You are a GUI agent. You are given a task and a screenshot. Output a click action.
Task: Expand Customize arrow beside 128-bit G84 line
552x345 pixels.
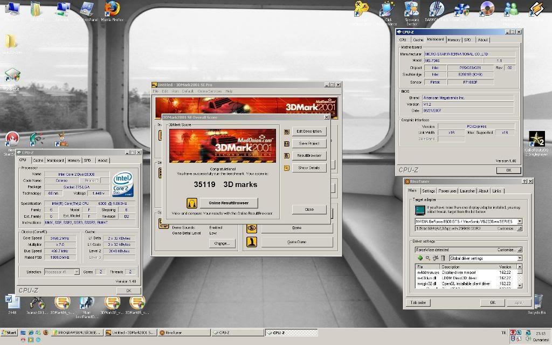519,229
